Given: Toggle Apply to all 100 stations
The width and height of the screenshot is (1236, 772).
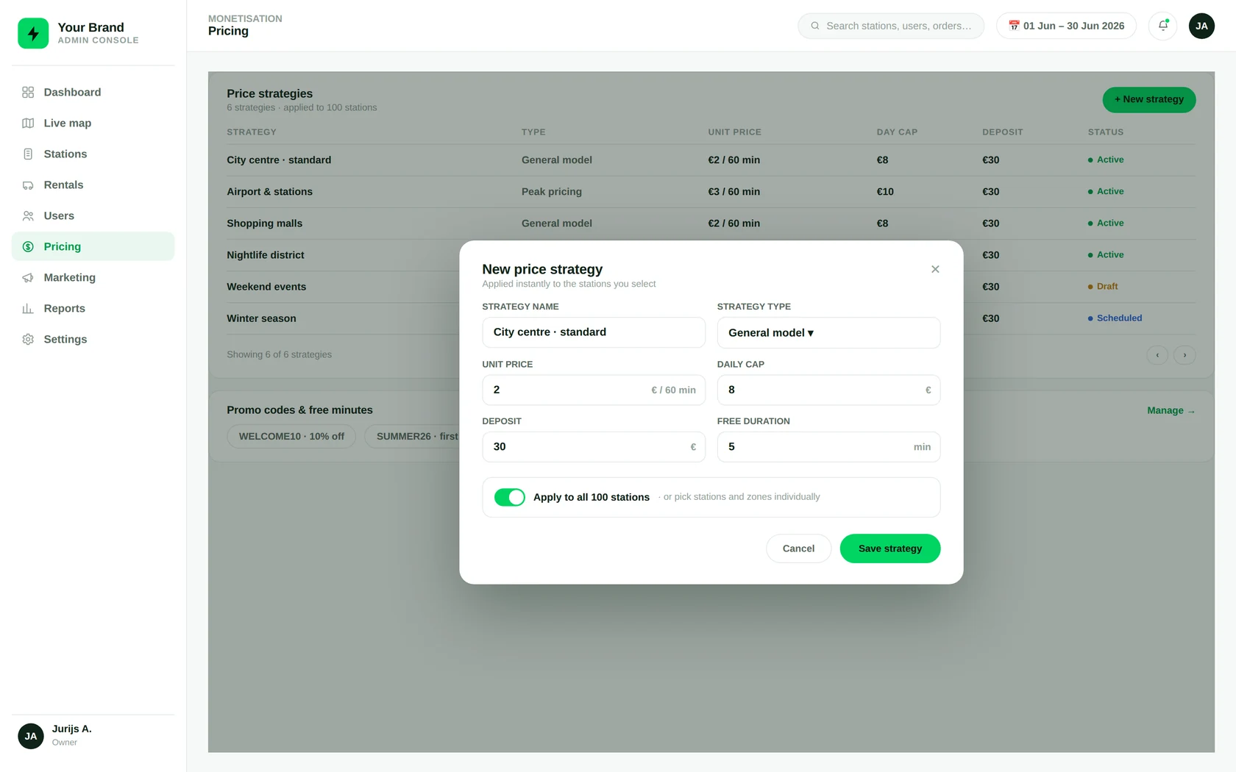Looking at the screenshot, I should pos(510,497).
